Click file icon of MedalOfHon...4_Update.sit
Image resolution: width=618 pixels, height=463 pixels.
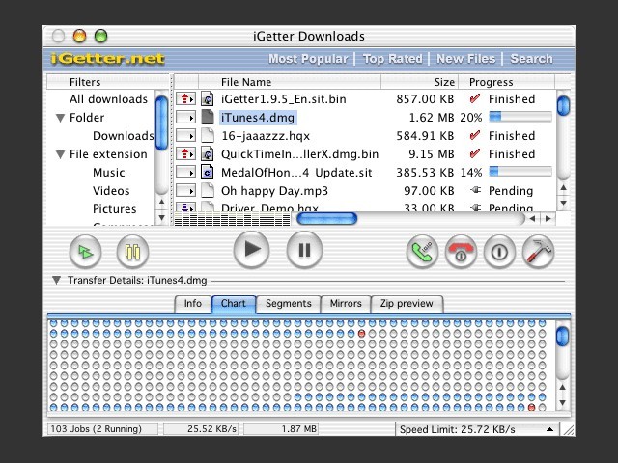tap(208, 172)
